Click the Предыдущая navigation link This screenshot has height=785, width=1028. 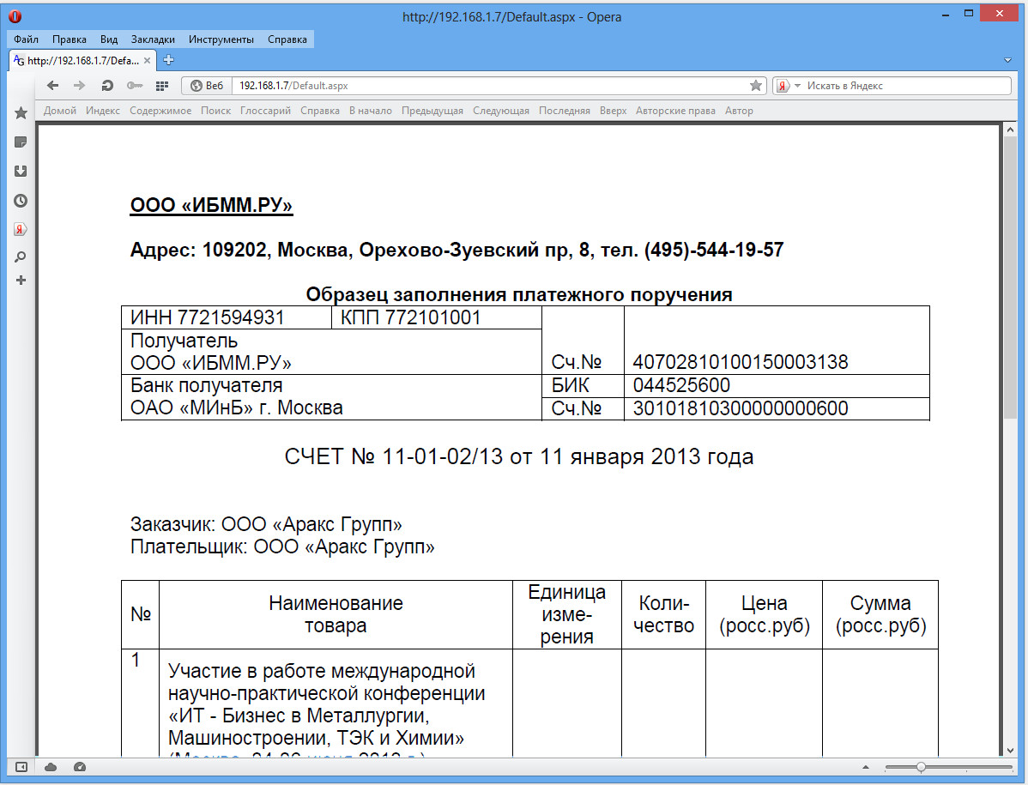tap(432, 111)
